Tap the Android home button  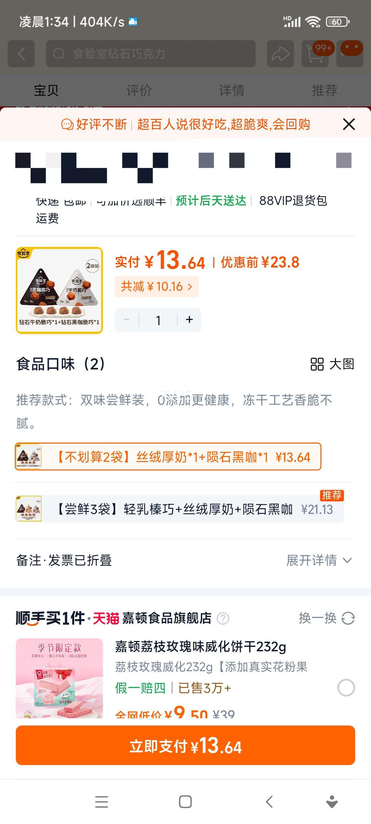pos(185,802)
